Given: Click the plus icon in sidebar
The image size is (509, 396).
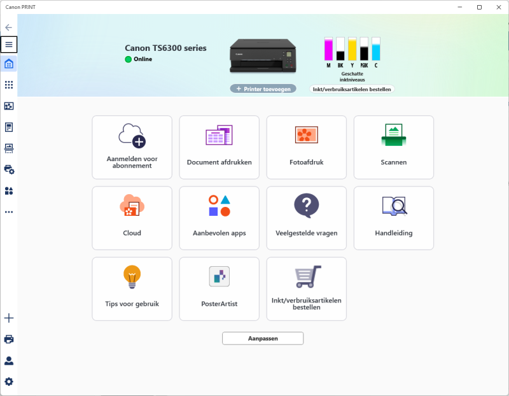Looking at the screenshot, I should pyautogui.click(x=9, y=318).
